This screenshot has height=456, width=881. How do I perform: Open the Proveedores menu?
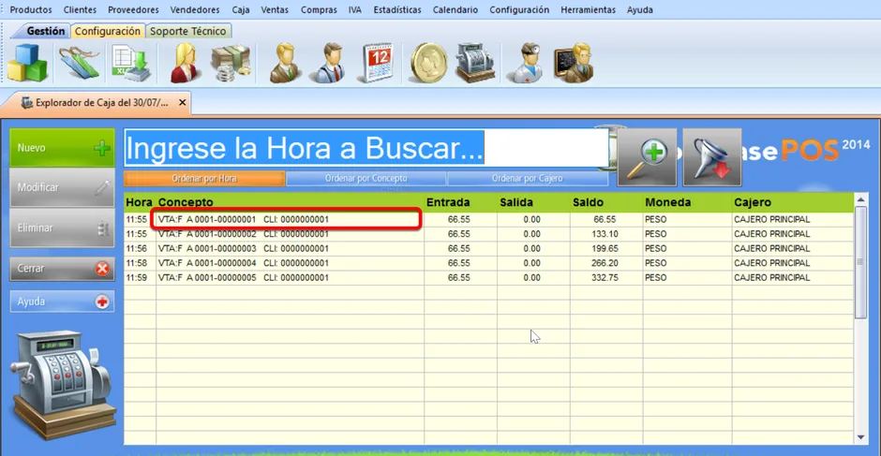[133, 10]
